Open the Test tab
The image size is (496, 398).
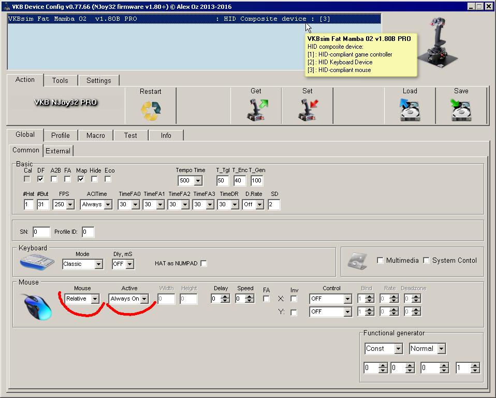point(130,135)
